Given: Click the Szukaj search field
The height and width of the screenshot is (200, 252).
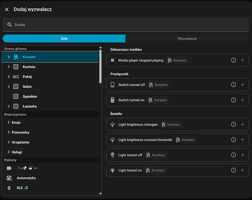Looking at the screenshot, I should pyautogui.click(x=128, y=25).
